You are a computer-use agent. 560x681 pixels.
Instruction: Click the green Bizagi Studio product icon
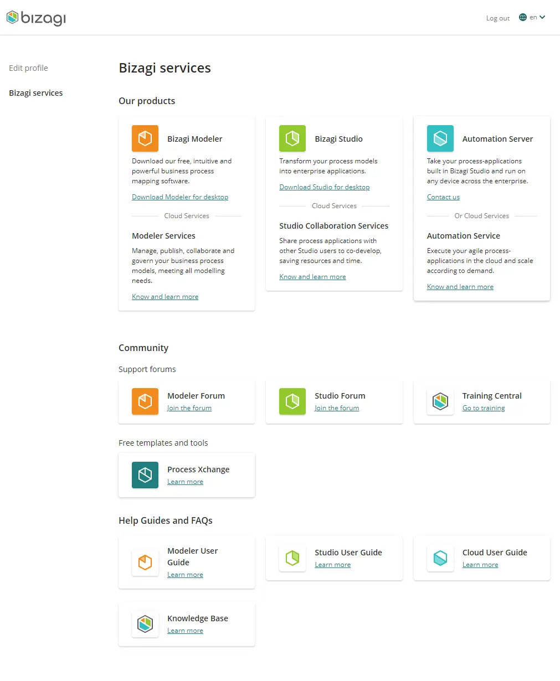292,138
